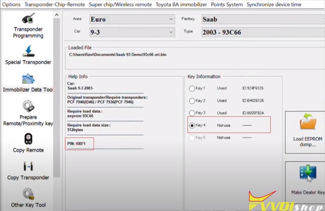
Task: Click ID:924F6126 value for Key 1
Action: pyautogui.click(x=253, y=88)
